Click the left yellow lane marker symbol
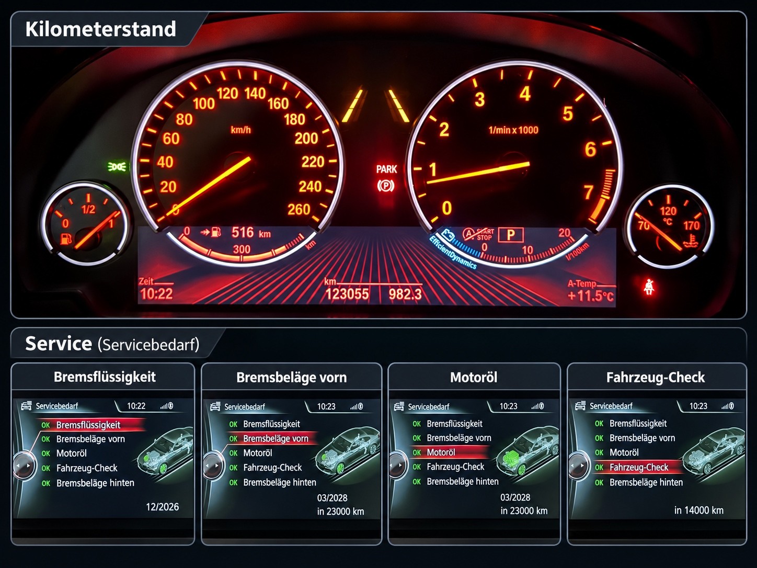757x568 pixels. pos(352,106)
